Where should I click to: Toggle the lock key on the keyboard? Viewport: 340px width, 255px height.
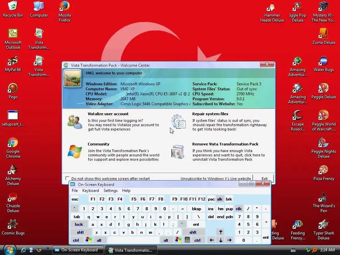click(79, 224)
